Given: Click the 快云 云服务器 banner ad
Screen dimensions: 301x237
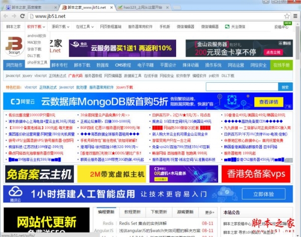Looking at the screenshot, I should coord(122,48).
